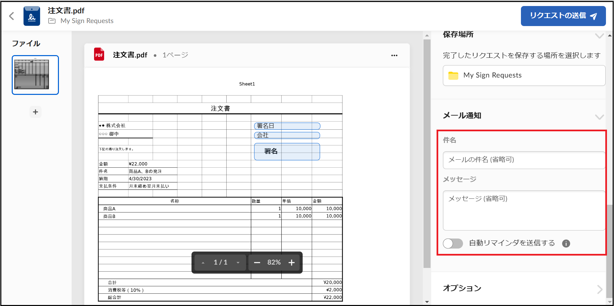Click the red PDF file icon
The height and width of the screenshot is (306, 614).
99,55
